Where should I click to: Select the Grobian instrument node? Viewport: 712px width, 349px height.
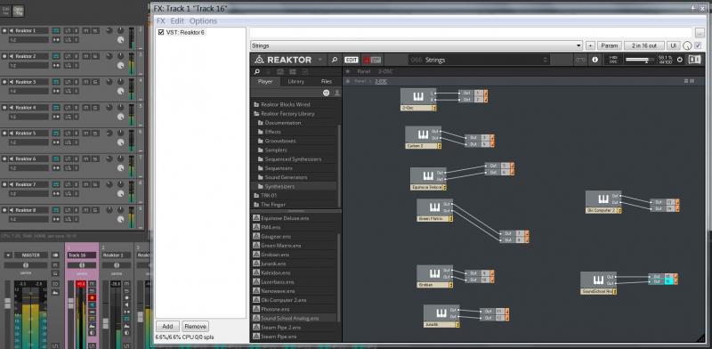pos(434,276)
